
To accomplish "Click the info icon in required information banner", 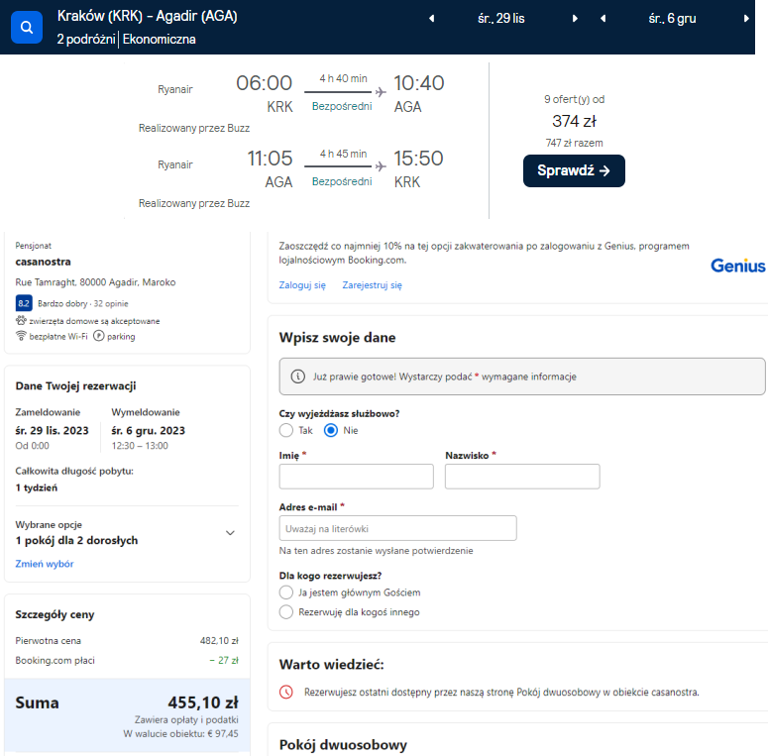I will pos(298,377).
